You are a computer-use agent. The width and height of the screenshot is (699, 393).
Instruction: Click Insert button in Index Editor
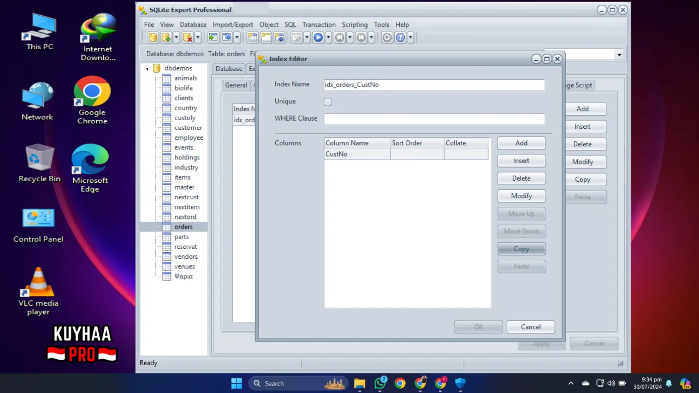click(522, 160)
